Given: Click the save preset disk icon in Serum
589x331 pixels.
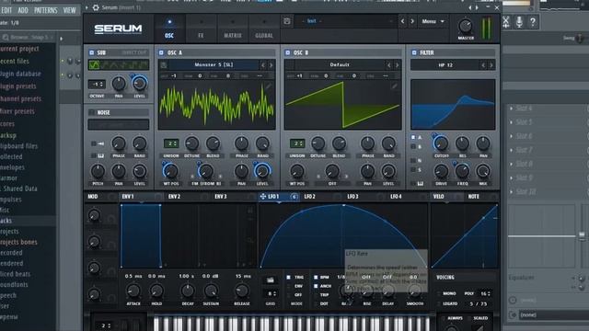Looking at the screenshot, I should (x=286, y=21).
